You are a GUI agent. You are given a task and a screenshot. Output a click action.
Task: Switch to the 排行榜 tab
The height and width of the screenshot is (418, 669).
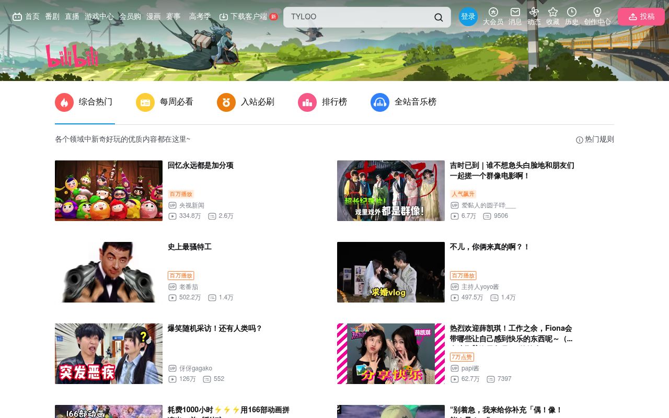click(x=322, y=102)
